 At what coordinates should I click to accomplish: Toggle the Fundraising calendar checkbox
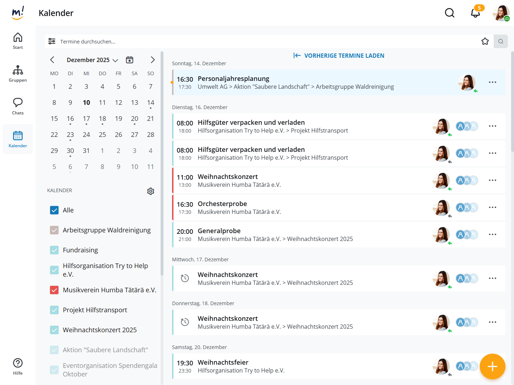pos(54,250)
